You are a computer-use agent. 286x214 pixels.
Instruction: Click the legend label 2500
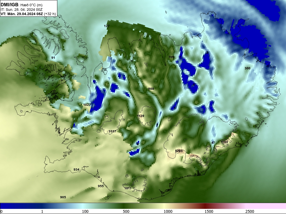250,211
